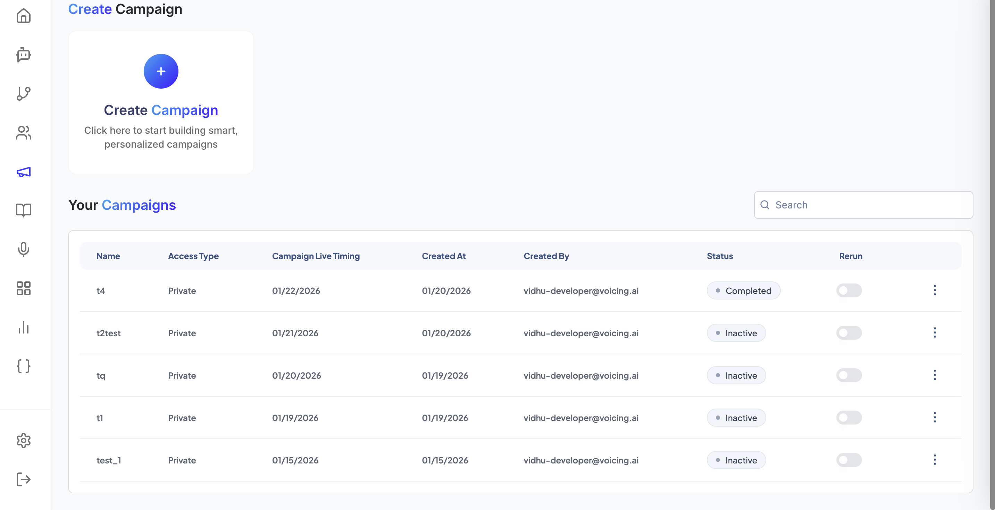Open the bar chart analytics icon
This screenshot has height=510, width=995.
click(x=24, y=327)
